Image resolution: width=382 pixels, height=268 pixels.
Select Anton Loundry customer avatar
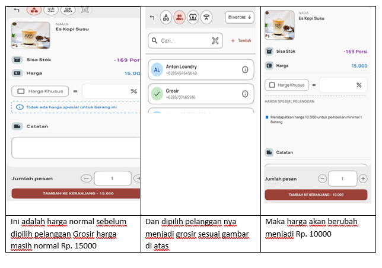click(157, 70)
